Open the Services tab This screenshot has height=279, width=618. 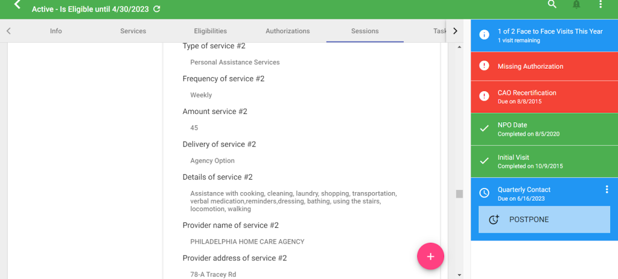pyautogui.click(x=133, y=31)
